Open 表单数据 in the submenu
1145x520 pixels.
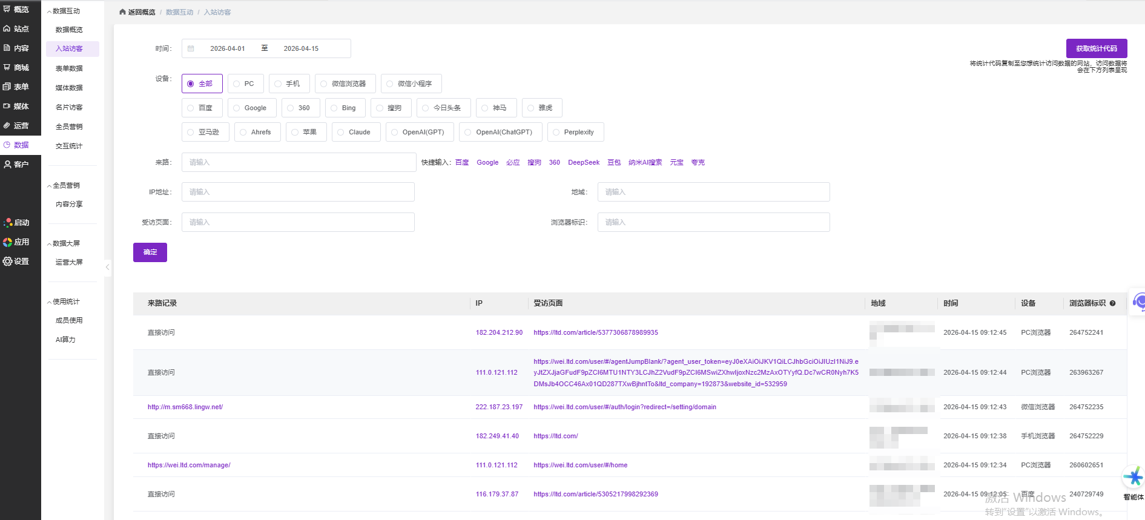pyautogui.click(x=69, y=68)
